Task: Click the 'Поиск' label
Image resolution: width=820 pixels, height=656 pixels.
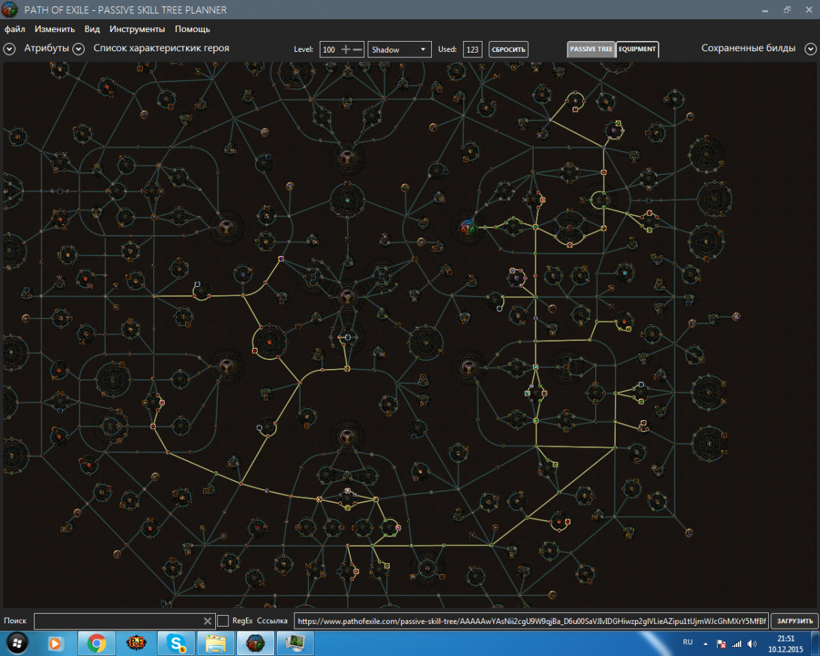Action: (15, 621)
